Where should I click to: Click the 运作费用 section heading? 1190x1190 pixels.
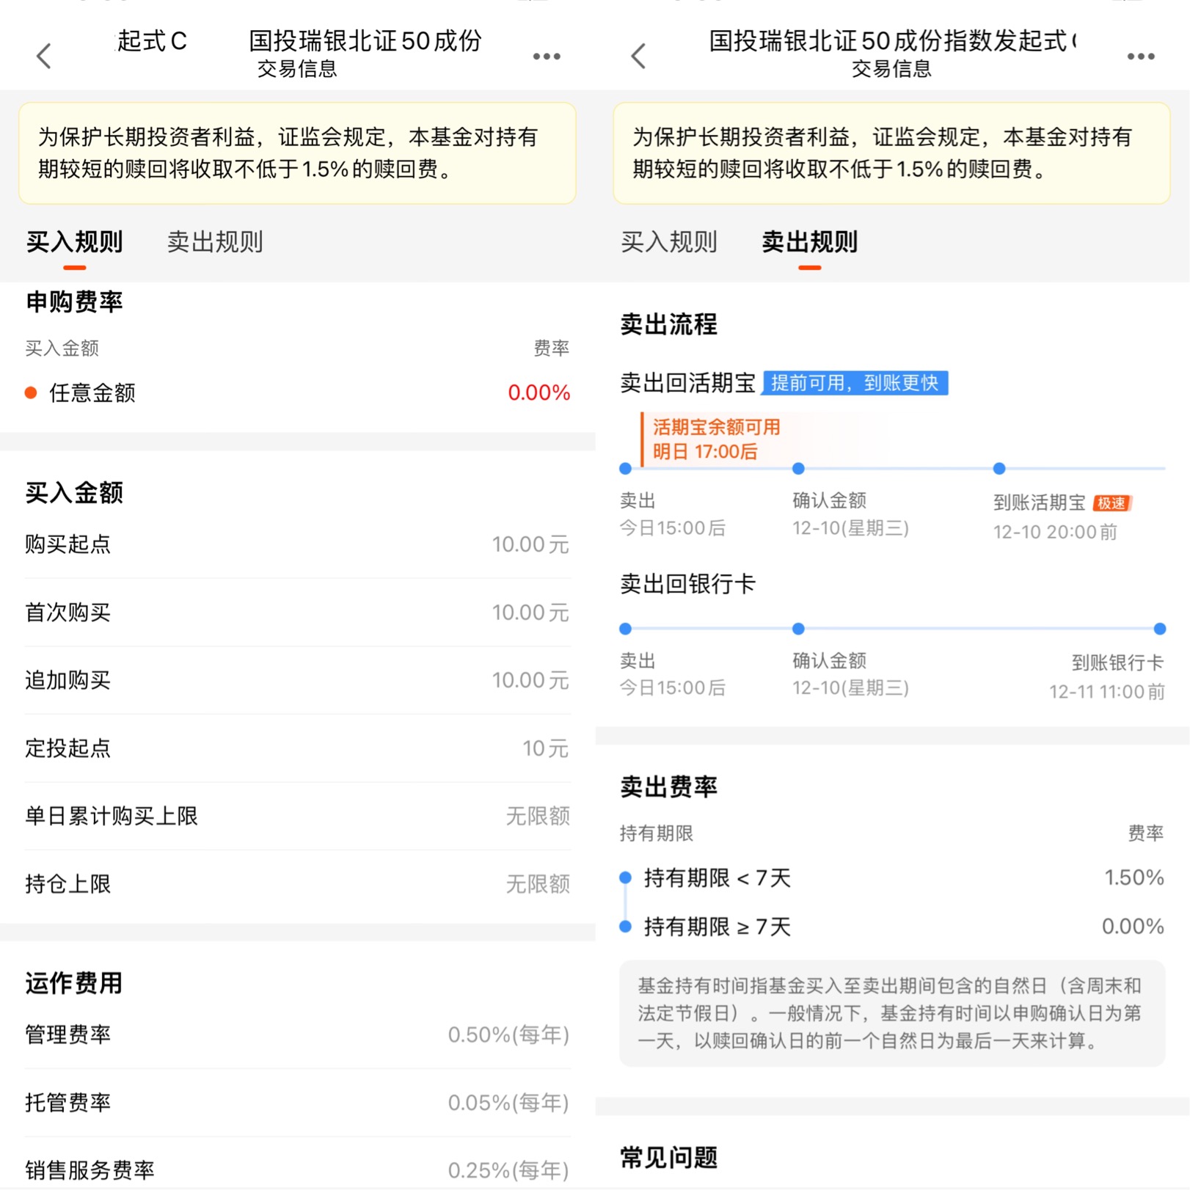74,983
